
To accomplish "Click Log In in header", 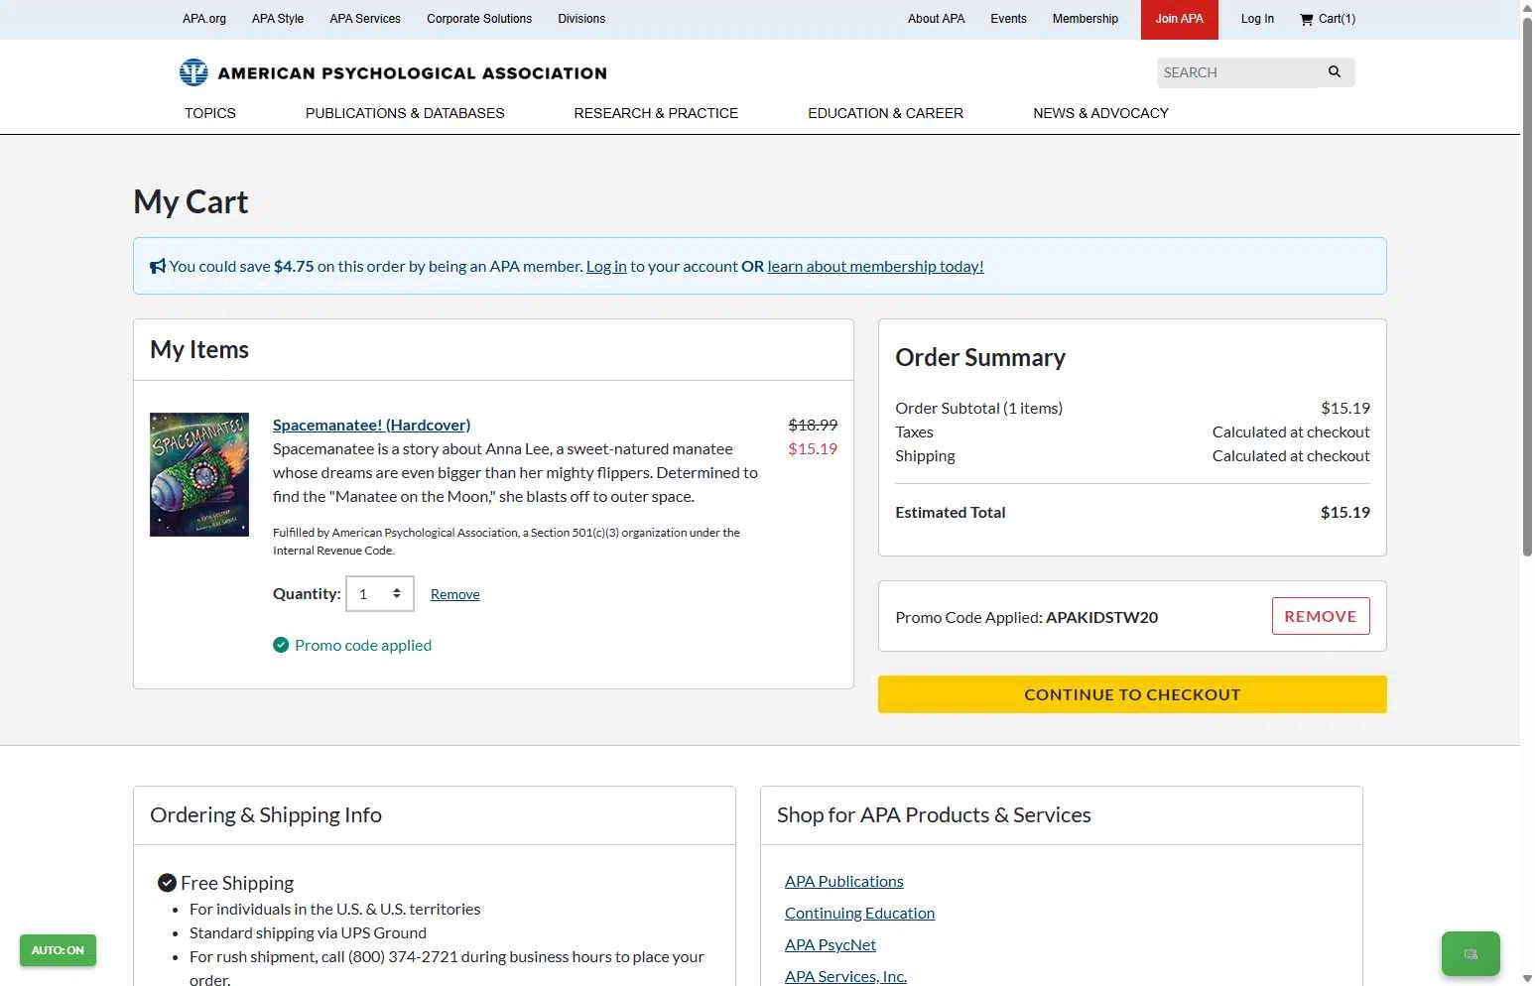I will tap(1257, 19).
